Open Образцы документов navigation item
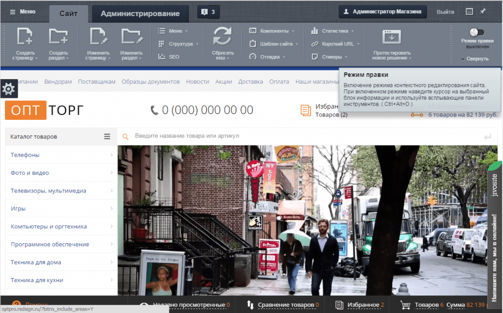This screenshot has height=313, width=503. [x=150, y=82]
